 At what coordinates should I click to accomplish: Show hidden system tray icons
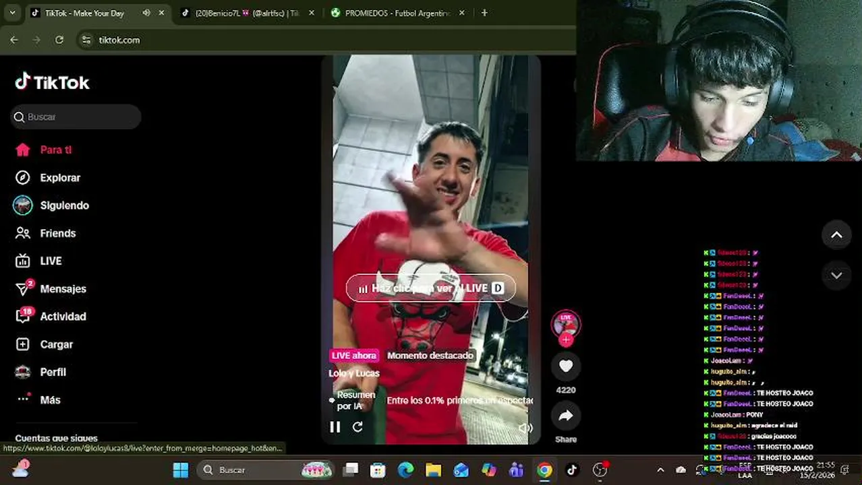tap(660, 470)
